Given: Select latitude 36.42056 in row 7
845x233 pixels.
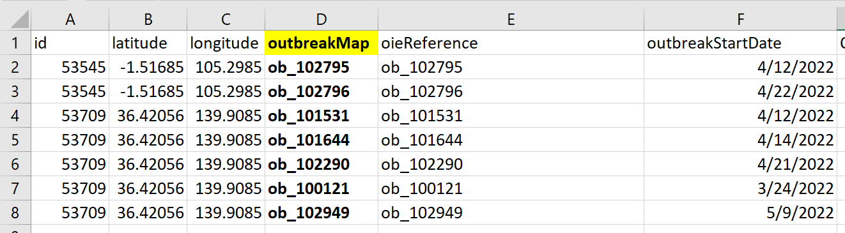Looking at the screenshot, I should click(148, 188).
